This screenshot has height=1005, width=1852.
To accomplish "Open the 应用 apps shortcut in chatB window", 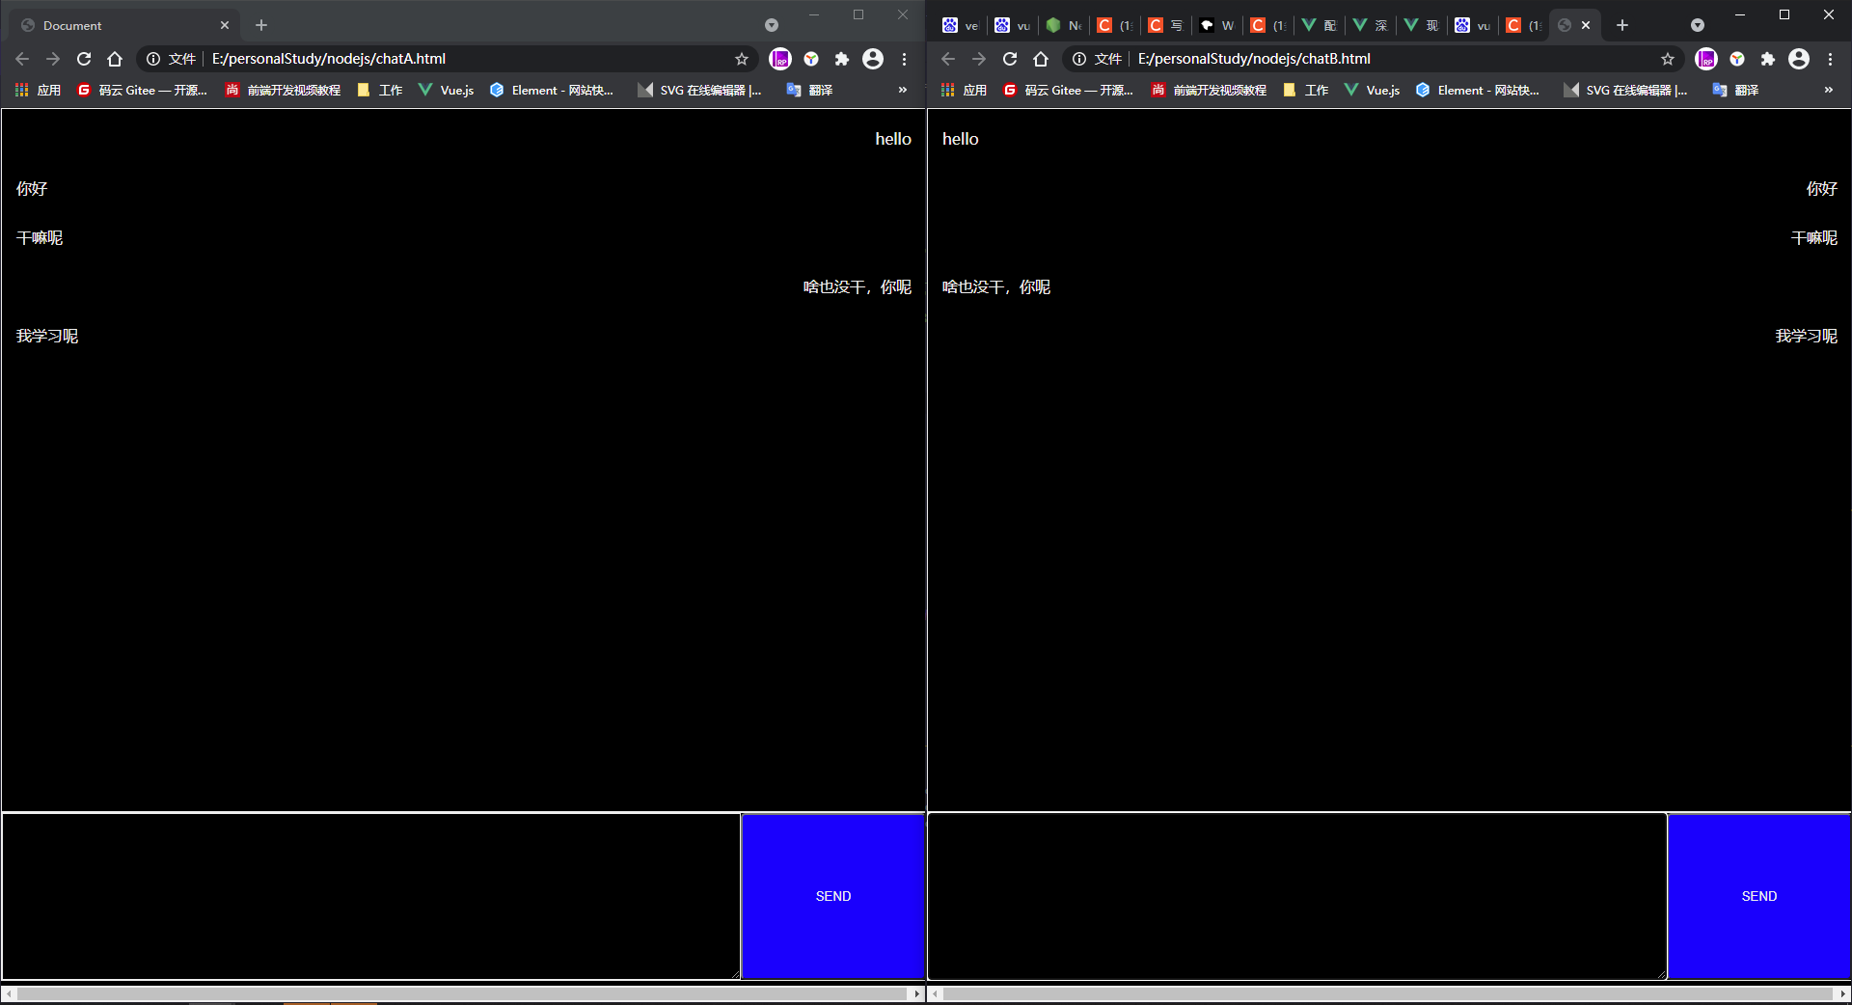I will (x=965, y=90).
